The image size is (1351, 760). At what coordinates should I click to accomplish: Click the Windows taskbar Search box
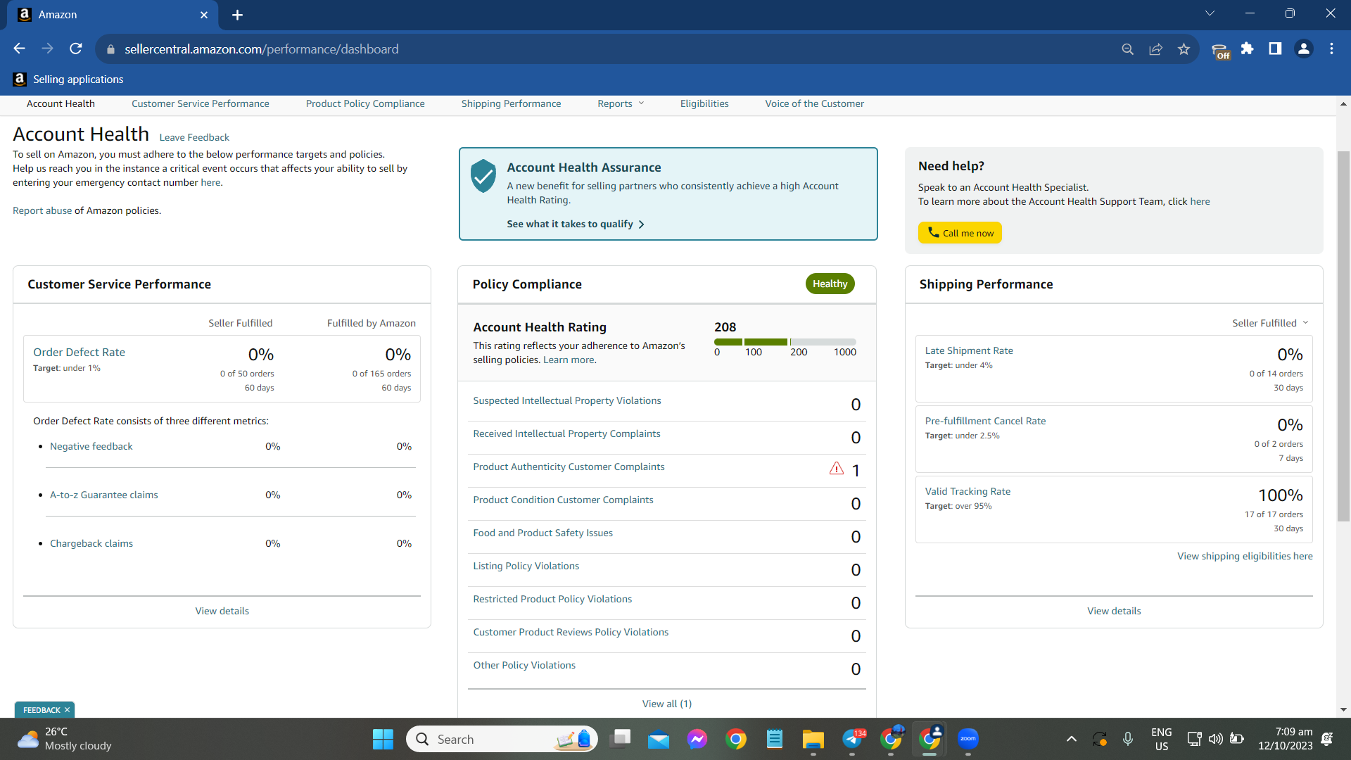(502, 739)
